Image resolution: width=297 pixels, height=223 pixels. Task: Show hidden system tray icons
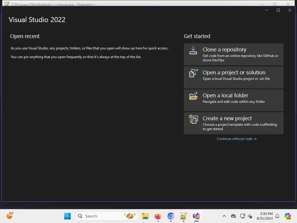click(x=224, y=216)
